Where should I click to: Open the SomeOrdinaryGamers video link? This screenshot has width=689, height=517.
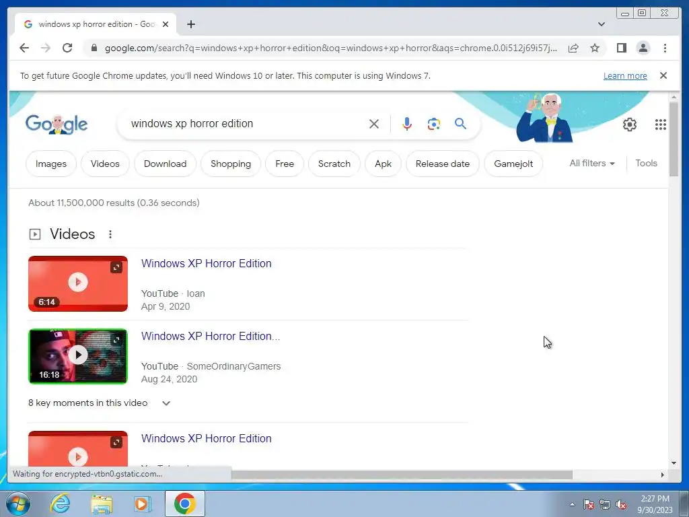pos(211,337)
